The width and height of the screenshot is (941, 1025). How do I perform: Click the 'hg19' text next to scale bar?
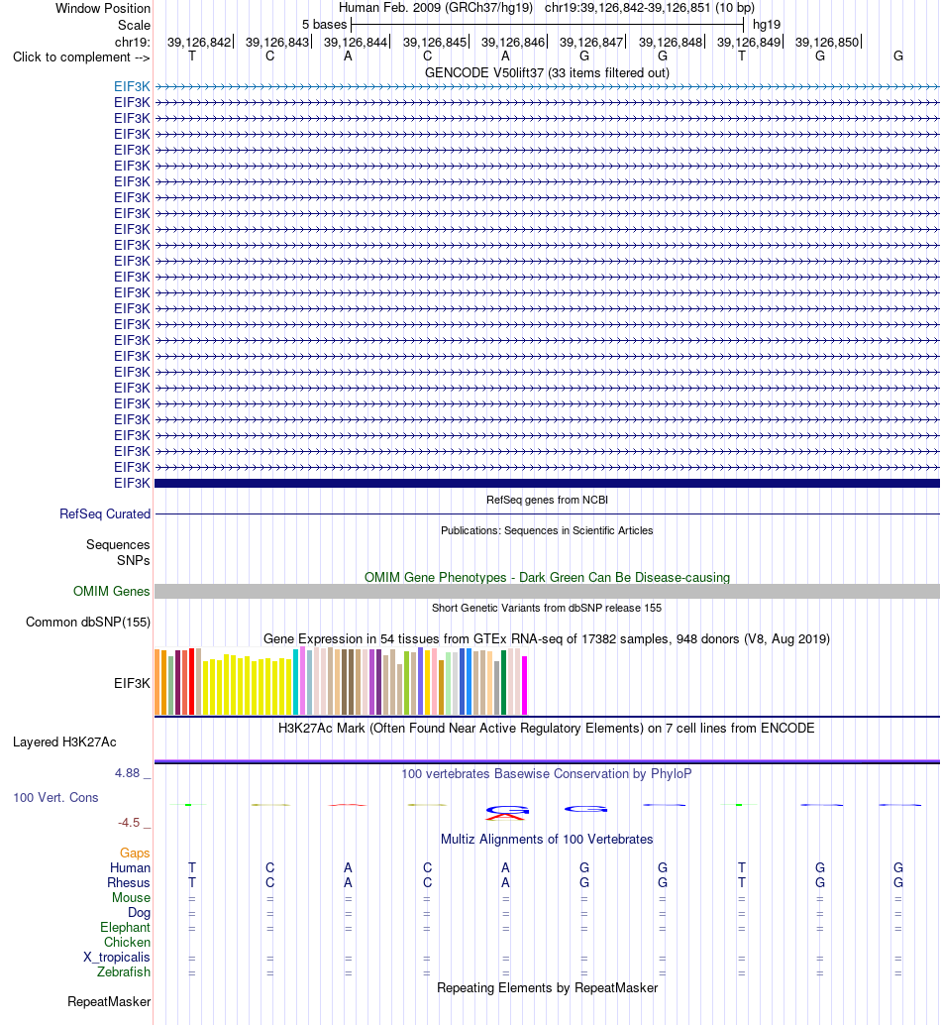coord(767,24)
